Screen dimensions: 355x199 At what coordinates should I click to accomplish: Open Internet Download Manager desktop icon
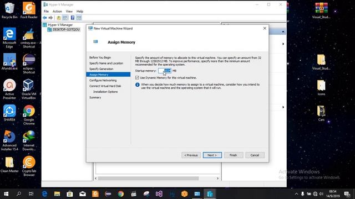tap(29, 140)
